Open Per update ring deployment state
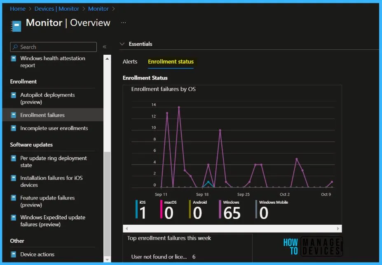Screen dimensions: 382x265 point(53,162)
